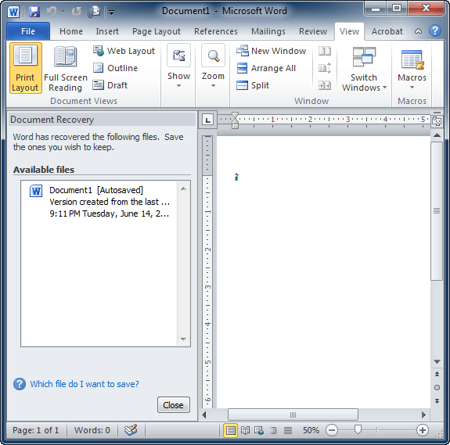This screenshot has width=450, height=445.
Task: Click horizontal scrollbar left arrow
Action: (x=204, y=414)
